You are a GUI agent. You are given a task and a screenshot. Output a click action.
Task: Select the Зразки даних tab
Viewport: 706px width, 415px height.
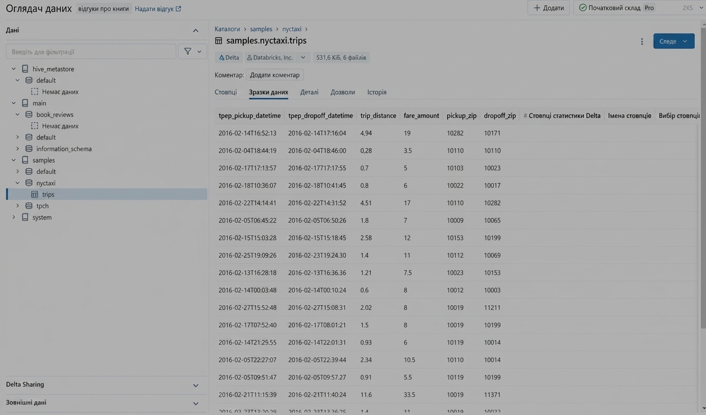(x=269, y=92)
